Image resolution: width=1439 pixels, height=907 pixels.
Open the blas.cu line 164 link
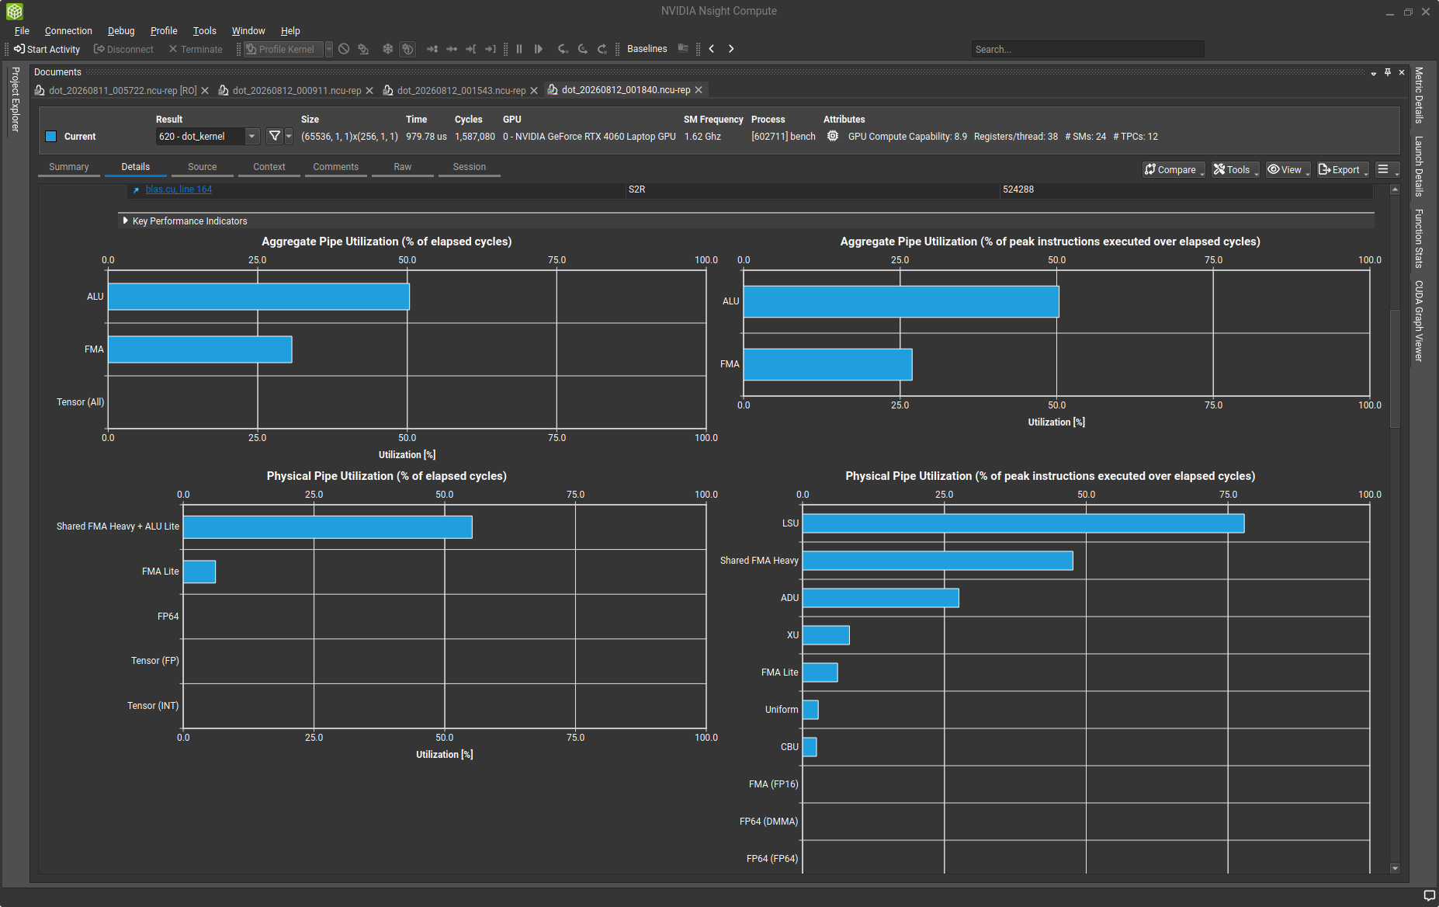(x=179, y=189)
